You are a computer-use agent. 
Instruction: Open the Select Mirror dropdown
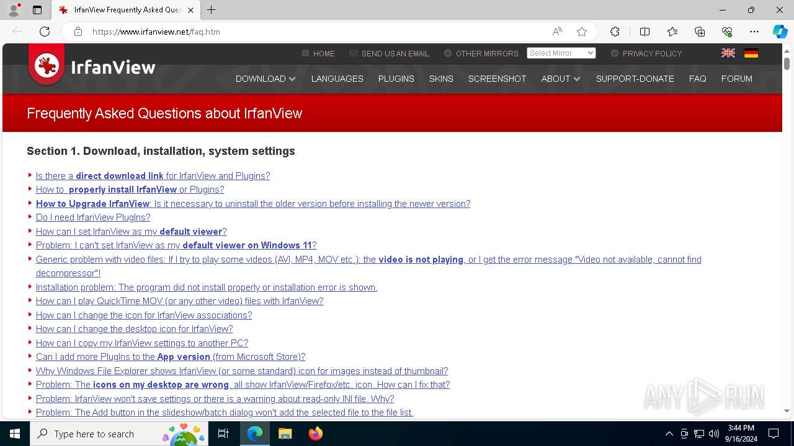pyautogui.click(x=561, y=53)
